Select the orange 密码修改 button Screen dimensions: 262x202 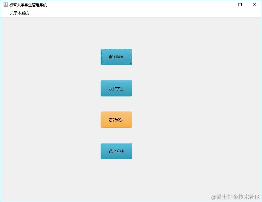(116, 120)
